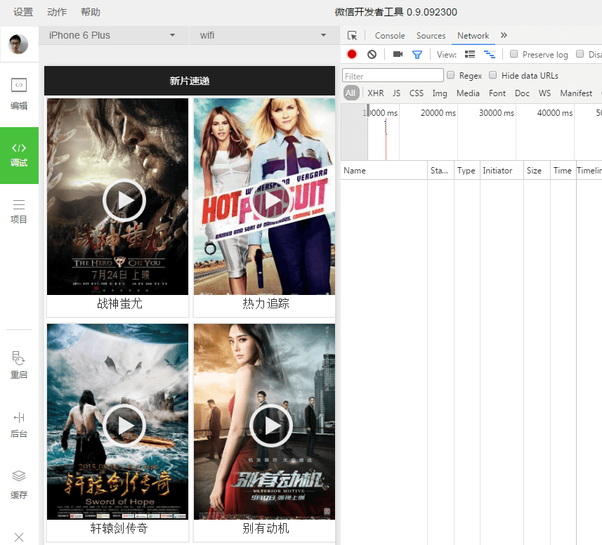Screen dimensions: 602x545
Task: Switch to the Console tab
Action: click(389, 35)
